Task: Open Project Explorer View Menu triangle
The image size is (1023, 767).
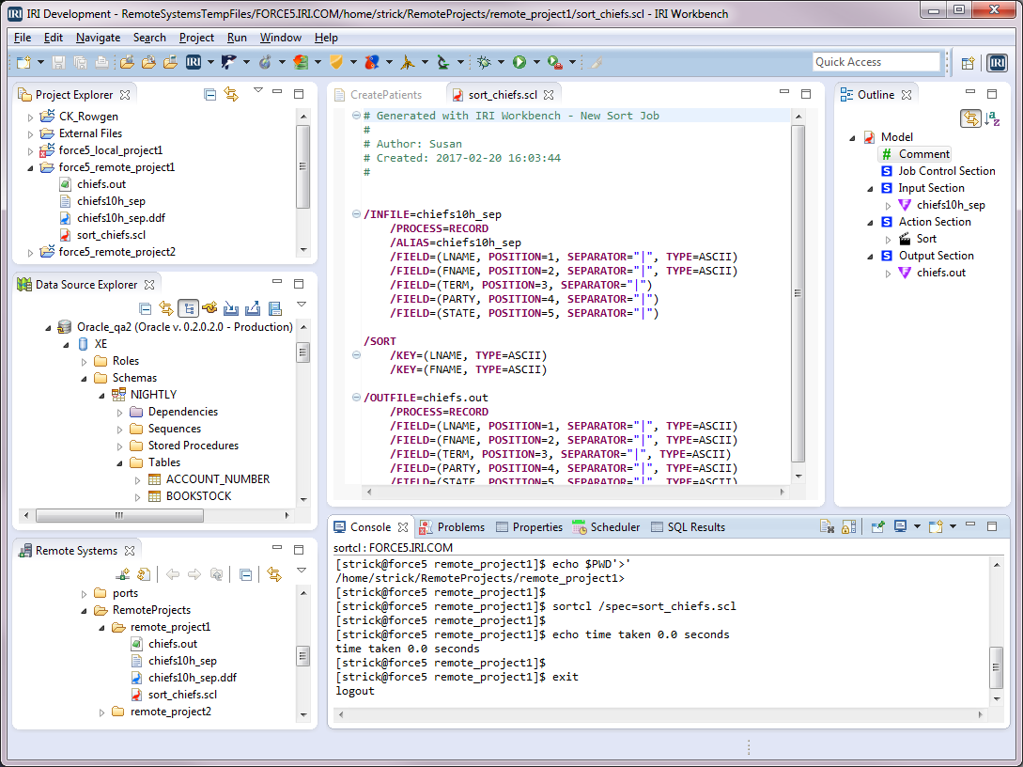Action: 258,91
